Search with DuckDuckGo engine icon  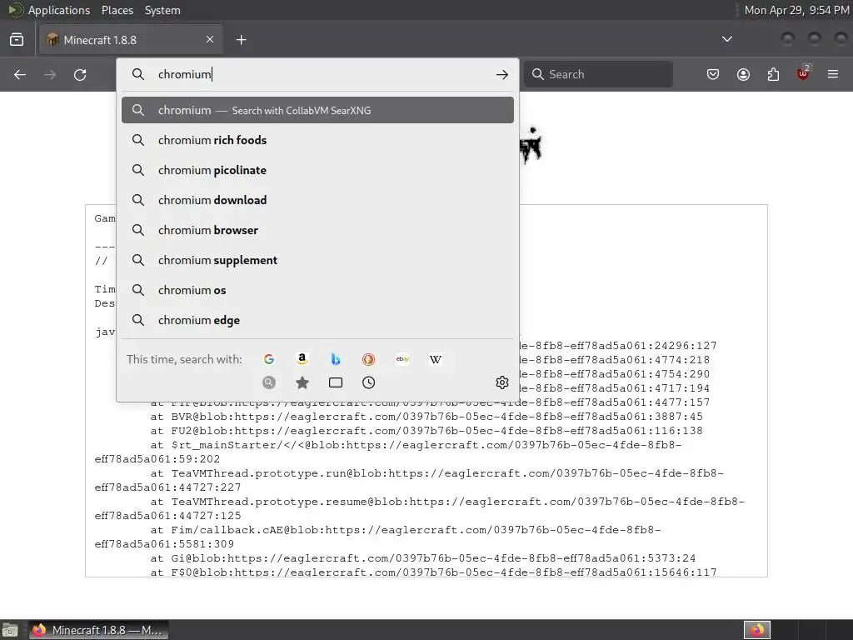pos(368,359)
